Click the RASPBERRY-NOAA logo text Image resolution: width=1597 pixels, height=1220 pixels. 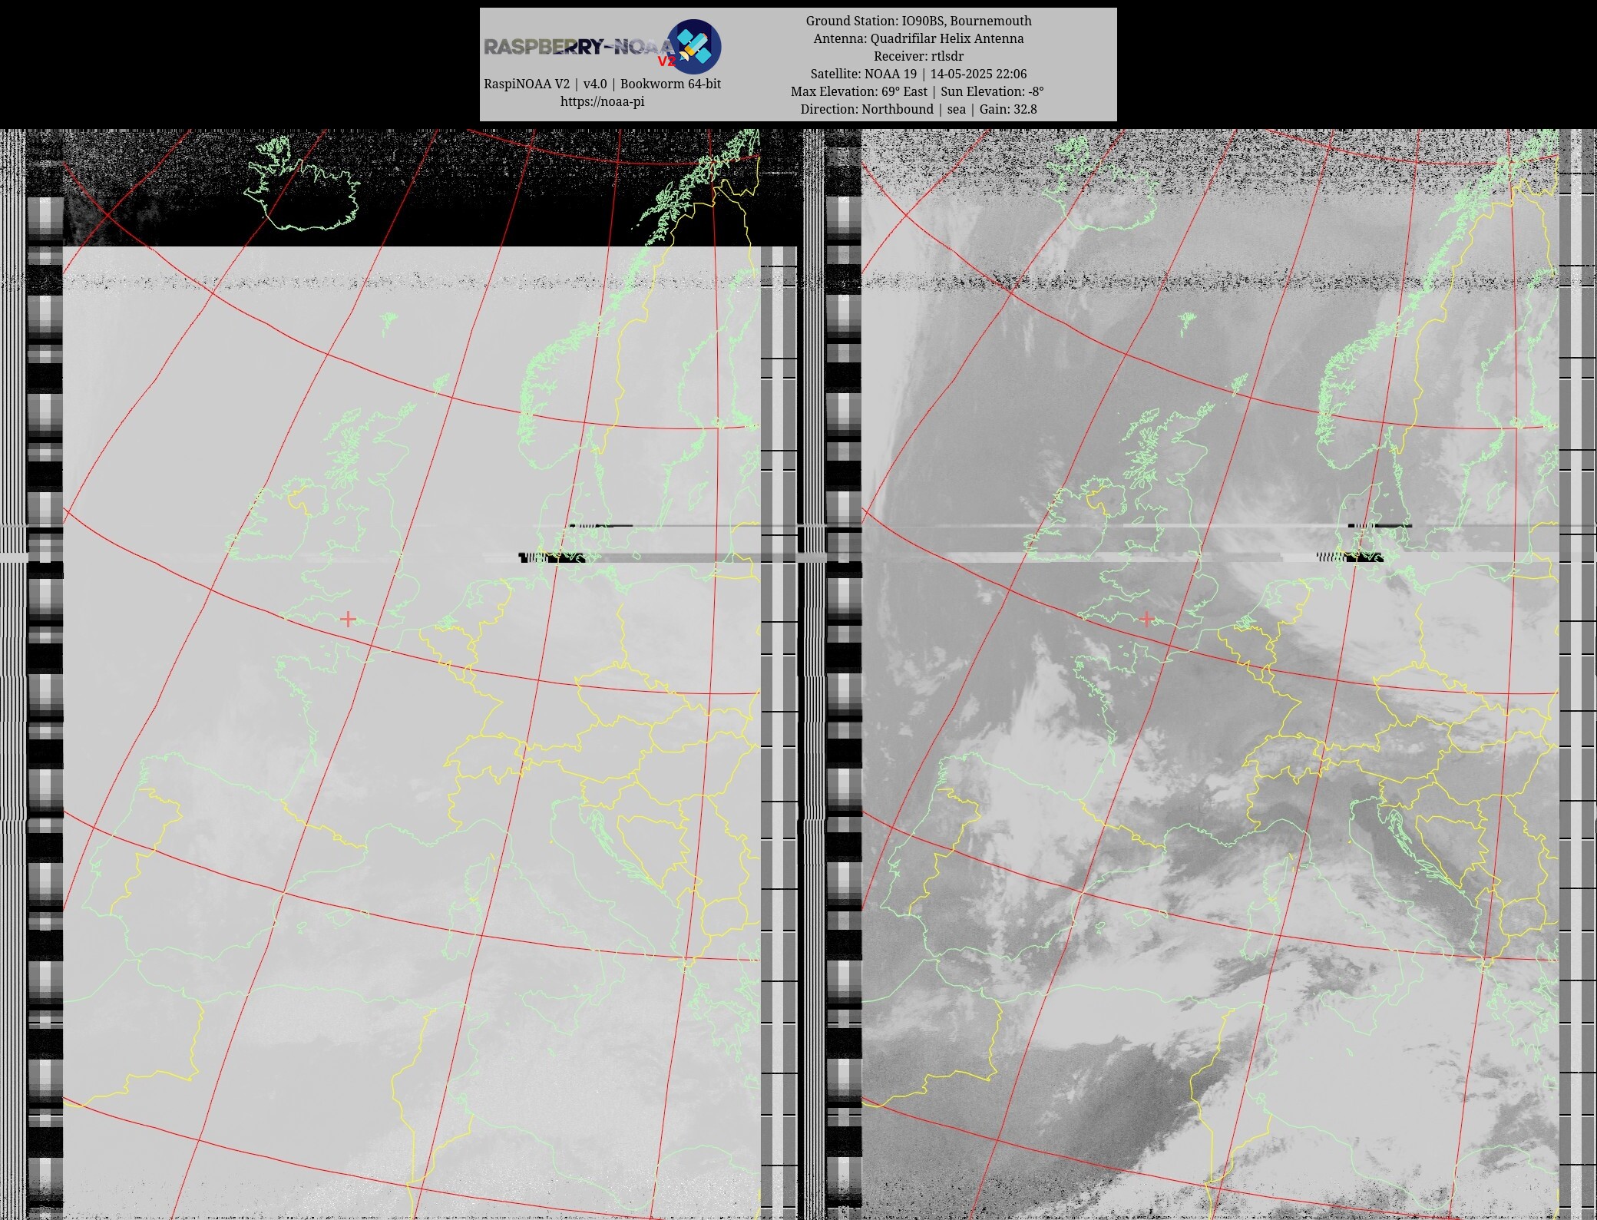[579, 47]
